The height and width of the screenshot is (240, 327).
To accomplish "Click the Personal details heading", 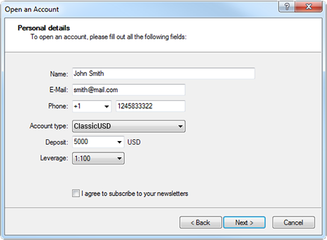I will (44, 28).
